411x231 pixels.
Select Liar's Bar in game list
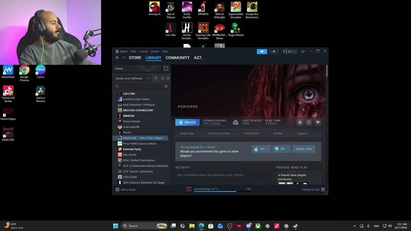tap(129, 94)
